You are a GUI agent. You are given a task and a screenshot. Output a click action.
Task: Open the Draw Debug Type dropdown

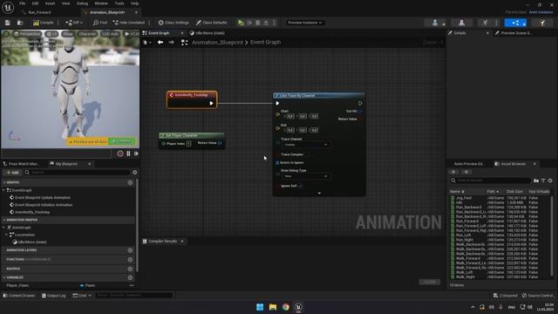point(305,176)
